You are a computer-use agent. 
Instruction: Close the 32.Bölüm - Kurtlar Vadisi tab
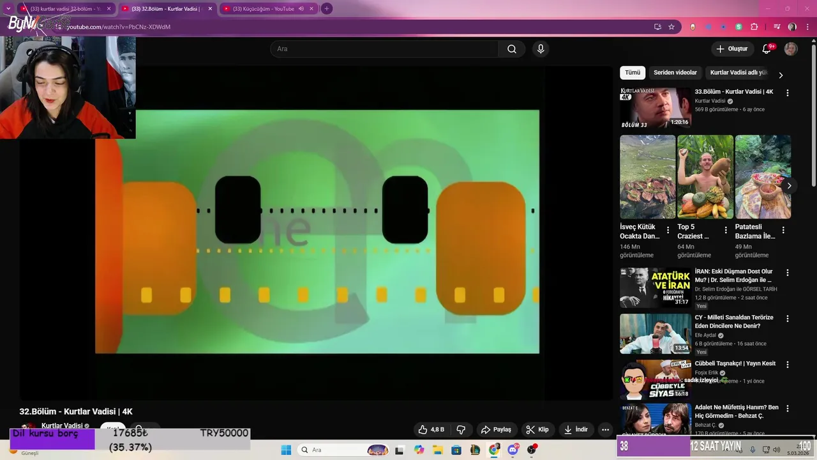coord(210,9)
